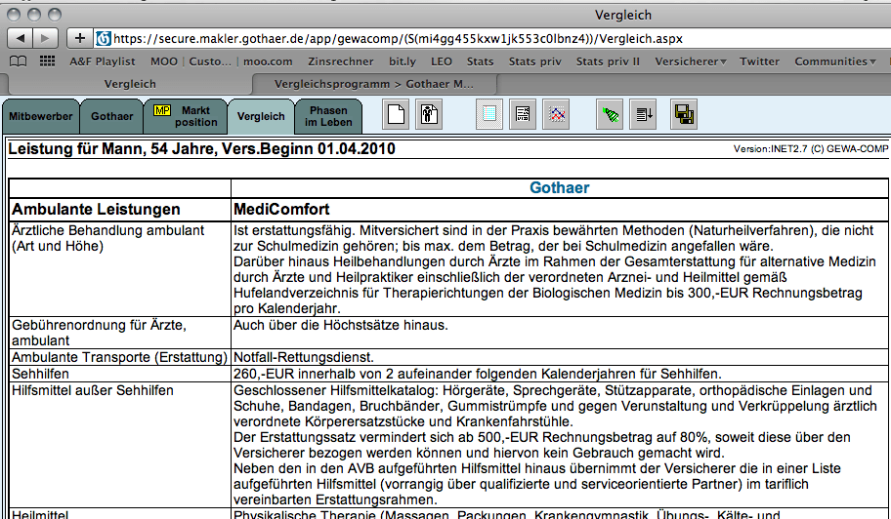Select the Vergleich app tab
This screenshot has width=891, height=519.
[x=261, y=116]
